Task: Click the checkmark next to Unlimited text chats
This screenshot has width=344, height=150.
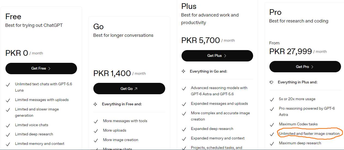Action: [x=8, y=85]
